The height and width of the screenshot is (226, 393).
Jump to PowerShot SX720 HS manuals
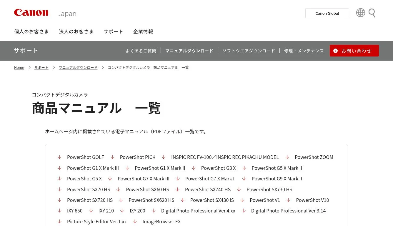90,200
